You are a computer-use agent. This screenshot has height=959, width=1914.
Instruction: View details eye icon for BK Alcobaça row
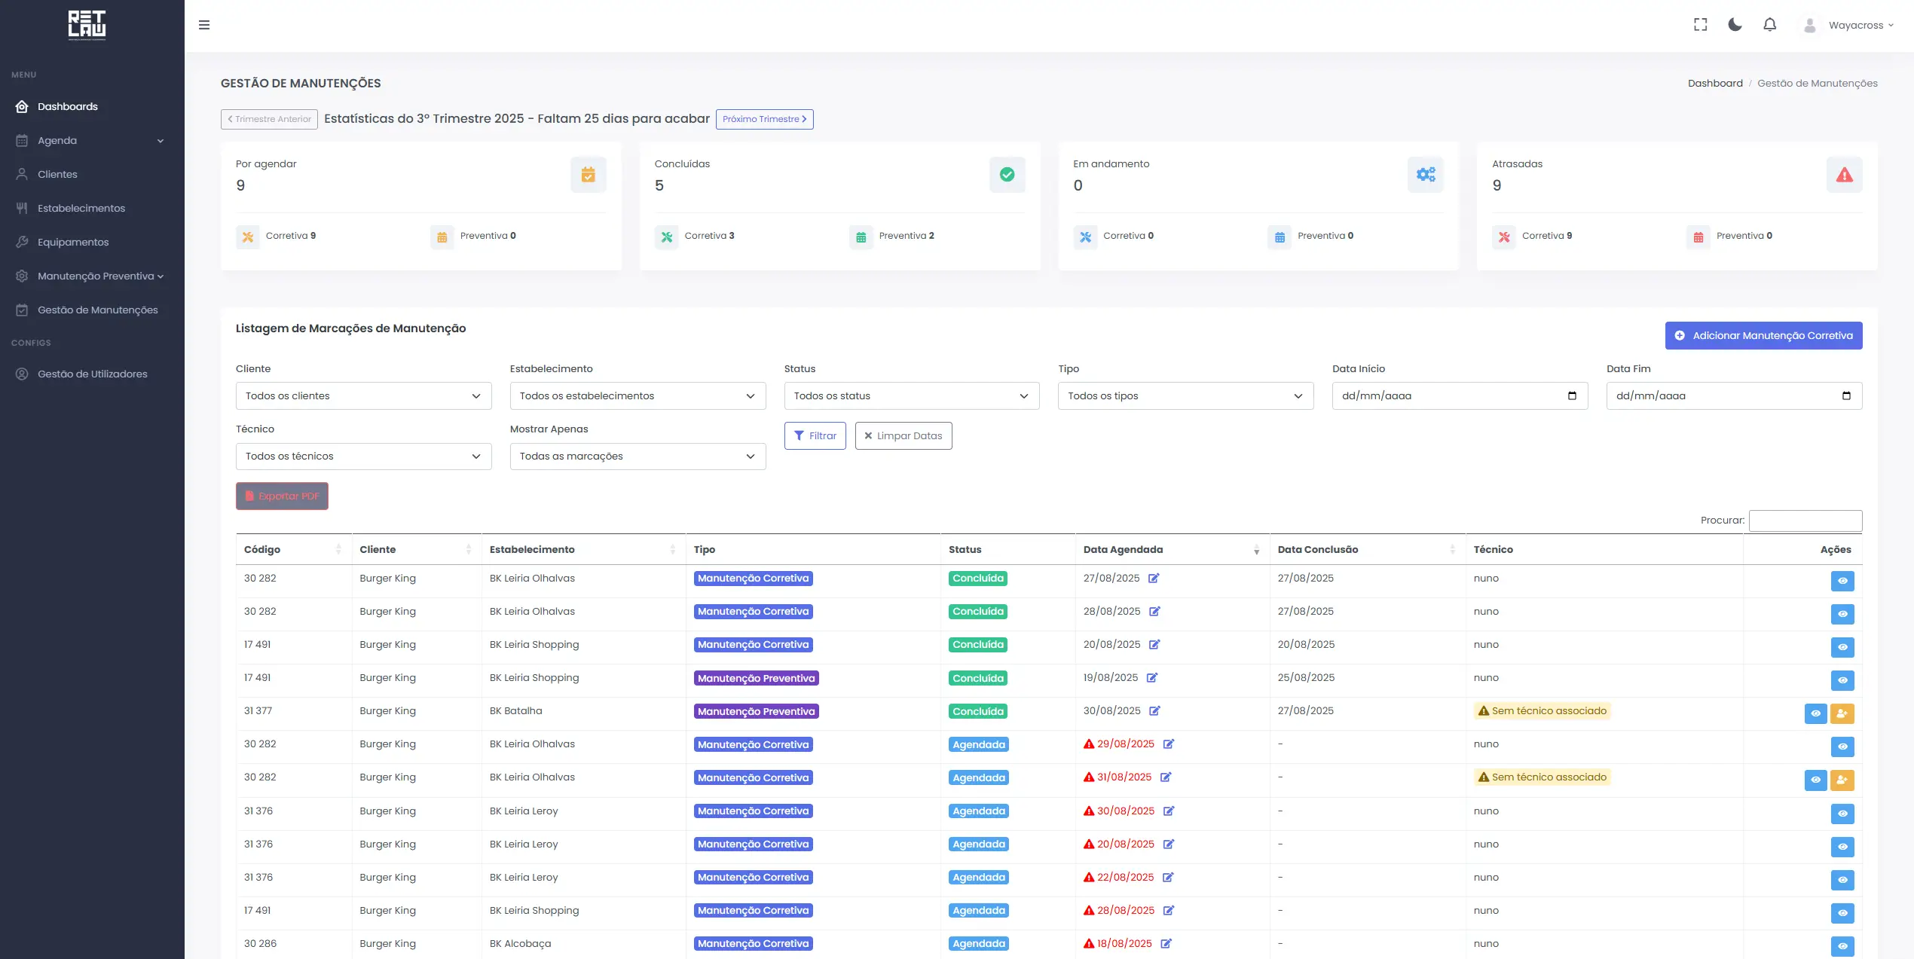(x=1842, y=946)
